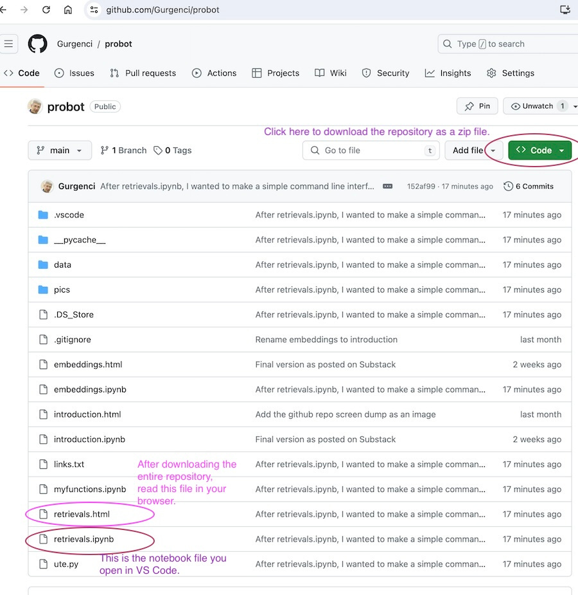578x595 pixels.
Task: Click the browser forward arrow
Action: (24, 10)
